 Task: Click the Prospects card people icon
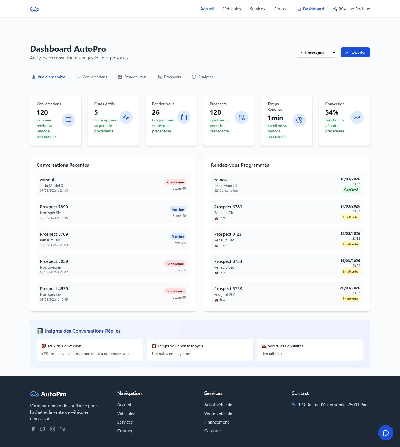pos(242,117)
